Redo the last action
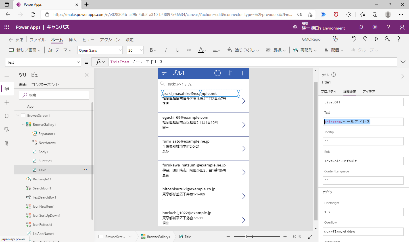The height and width of the screenshot is (242, 409). coord(365,39)
